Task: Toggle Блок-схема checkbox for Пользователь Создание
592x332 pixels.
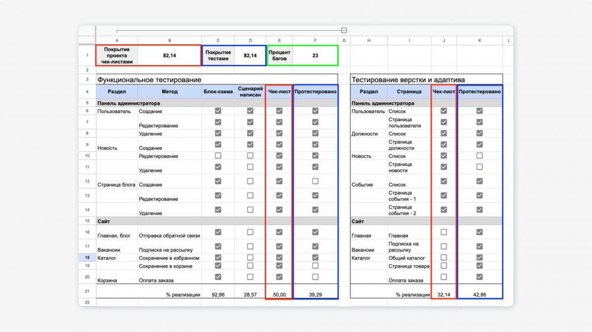Action: coord(218,111)
